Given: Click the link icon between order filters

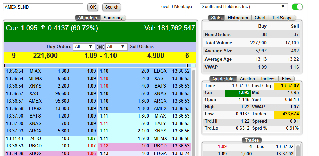Looking at the screenshot, I should 100,47.
